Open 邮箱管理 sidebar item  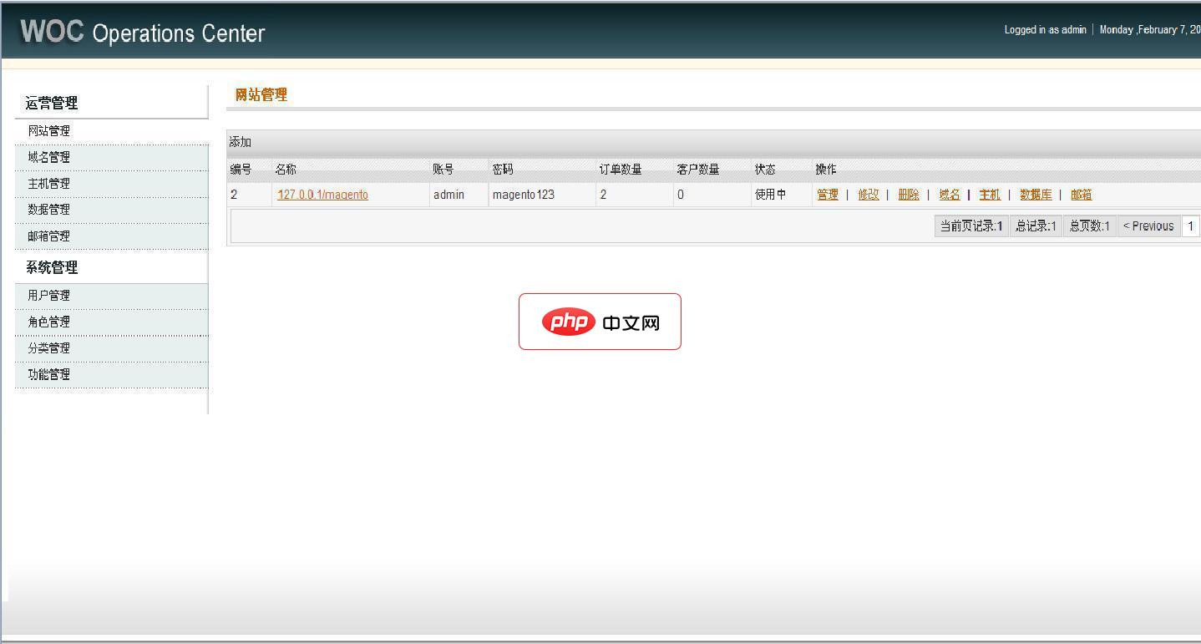49,236
